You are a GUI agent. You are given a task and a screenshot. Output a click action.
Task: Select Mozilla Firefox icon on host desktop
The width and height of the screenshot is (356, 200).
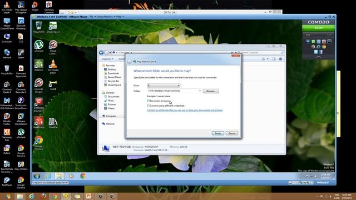pos(7,119)
